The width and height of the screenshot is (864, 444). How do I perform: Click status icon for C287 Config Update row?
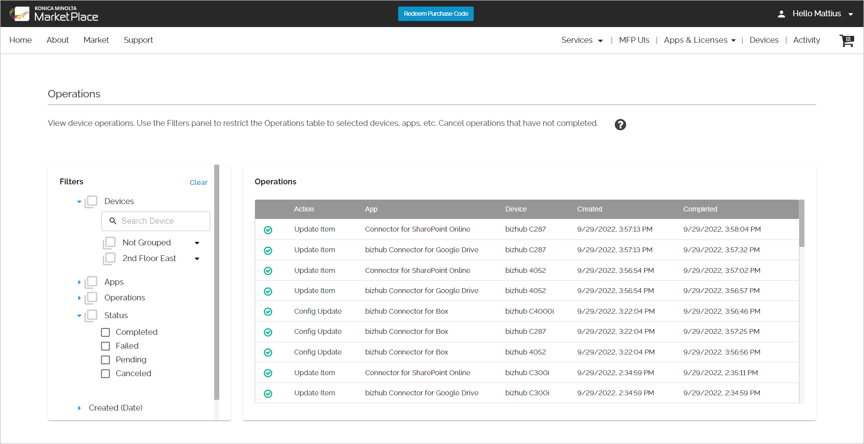click(268, 332)
